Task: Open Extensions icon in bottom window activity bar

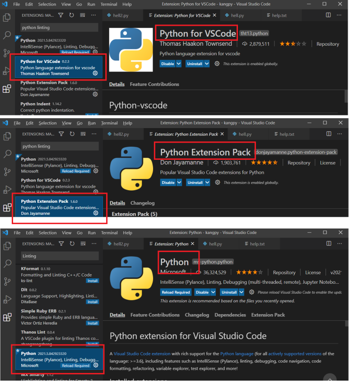Action: click(7, 317)
